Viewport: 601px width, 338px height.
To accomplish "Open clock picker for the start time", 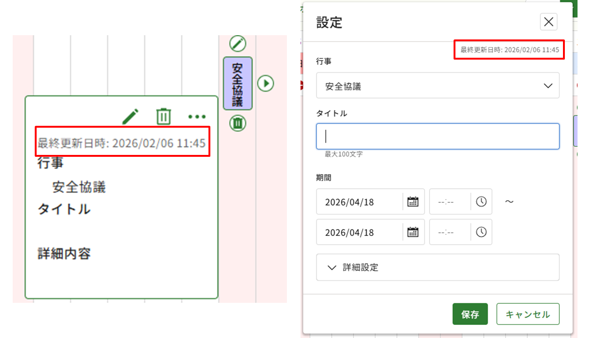I will point(481,202).
